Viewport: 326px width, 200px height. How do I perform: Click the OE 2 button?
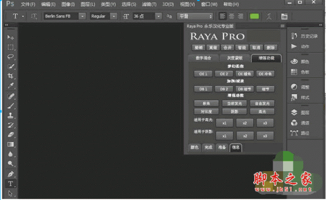(224, 74)
